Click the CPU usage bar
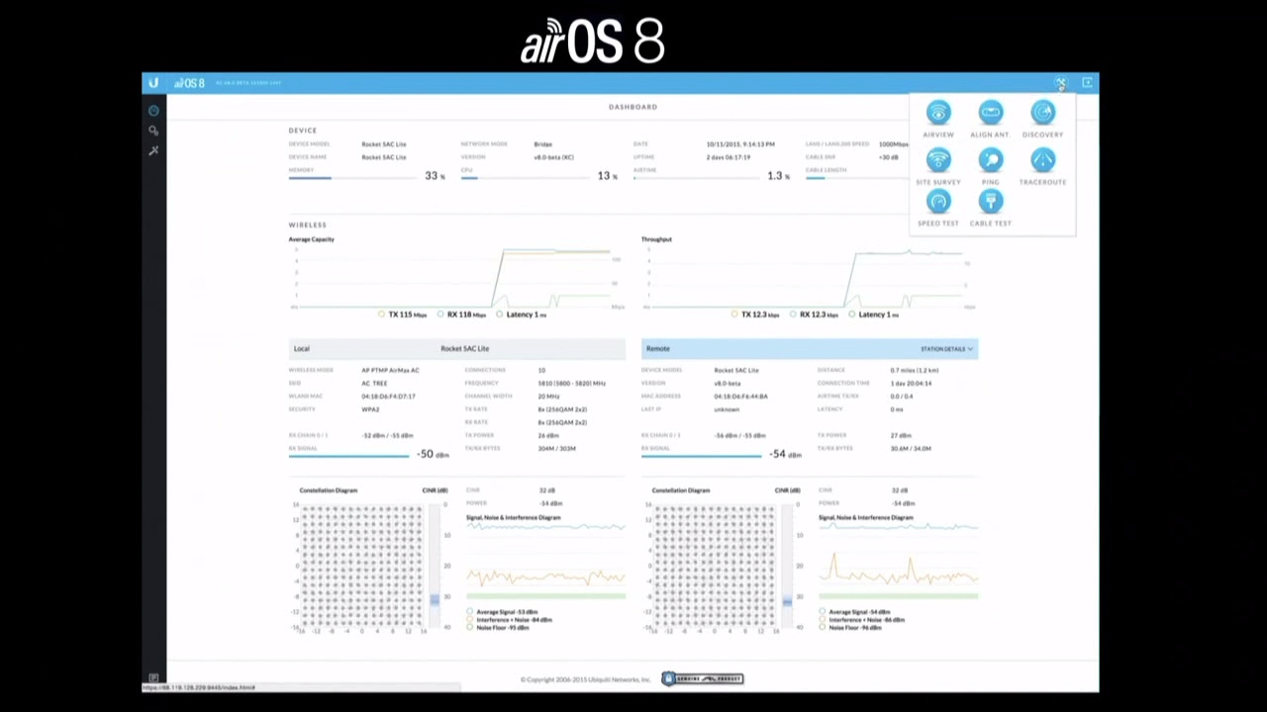The height and width of the screenshot is (712, 1267). pos(525,178)
